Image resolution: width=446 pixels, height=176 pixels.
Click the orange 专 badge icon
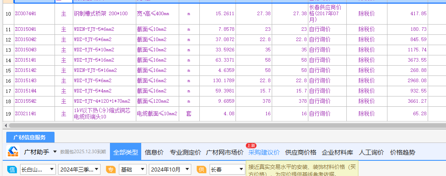pos(111,170)
